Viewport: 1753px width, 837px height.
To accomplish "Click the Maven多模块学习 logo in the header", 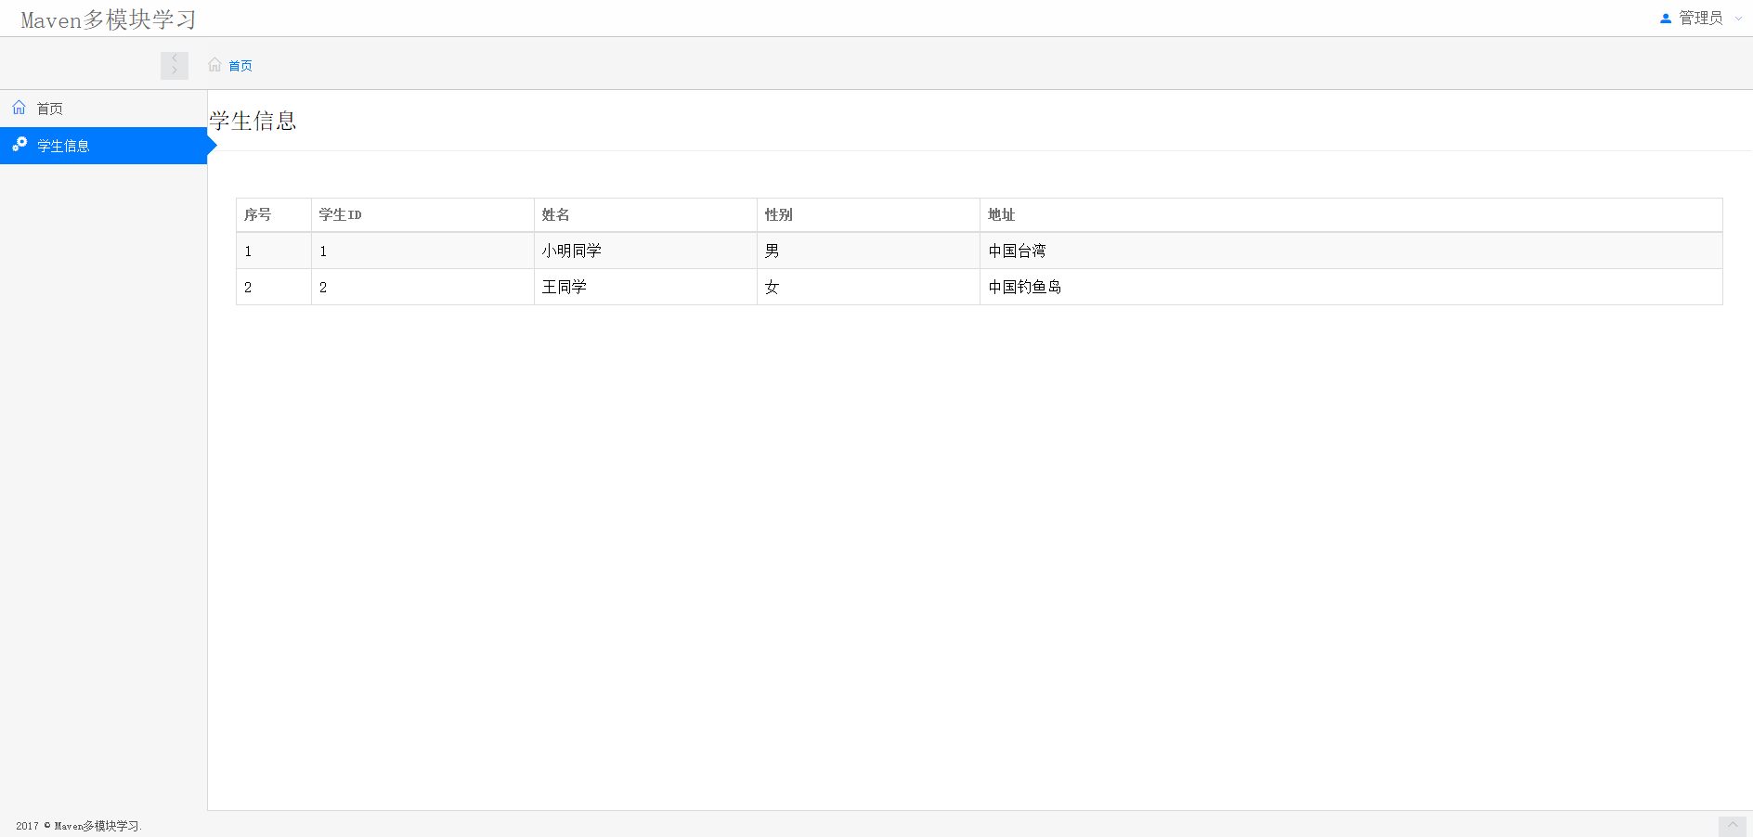I will 108,19.
